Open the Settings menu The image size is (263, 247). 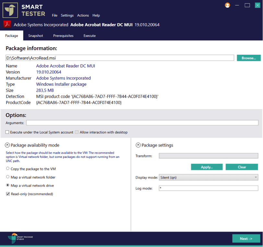(67, 15)
